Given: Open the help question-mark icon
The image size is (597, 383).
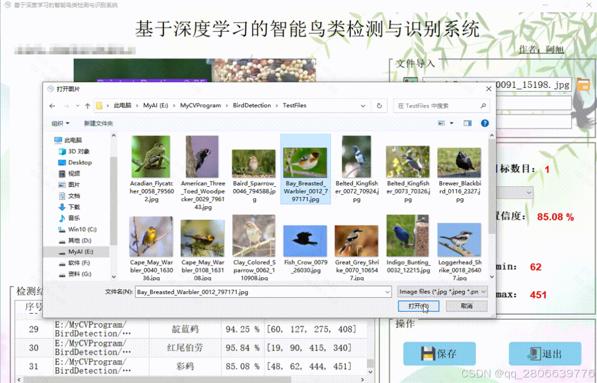Looking at the screenshot, I should click(x=485, y=123).
